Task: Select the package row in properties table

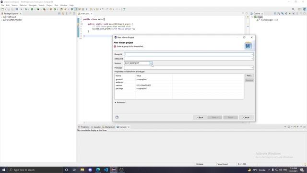Action: coord(179,88)
